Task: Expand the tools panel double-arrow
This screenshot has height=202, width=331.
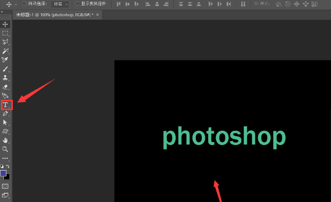Action: (2, 12)
